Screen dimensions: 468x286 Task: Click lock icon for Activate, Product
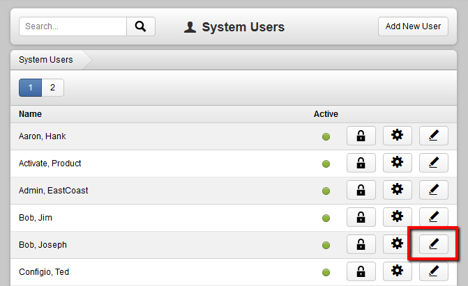[361, 163]
